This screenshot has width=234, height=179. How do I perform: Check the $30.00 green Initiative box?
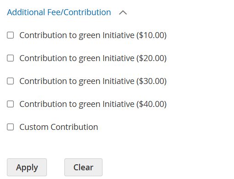pos(11,81)
